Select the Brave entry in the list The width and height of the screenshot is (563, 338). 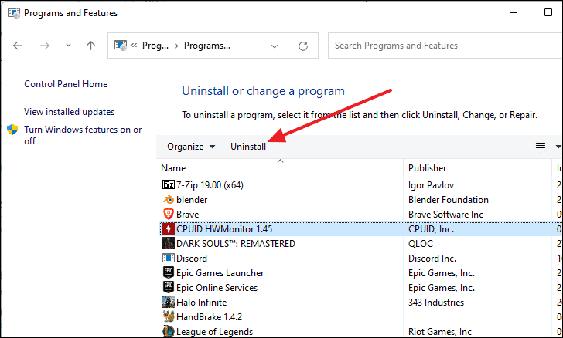pos(187,215)
